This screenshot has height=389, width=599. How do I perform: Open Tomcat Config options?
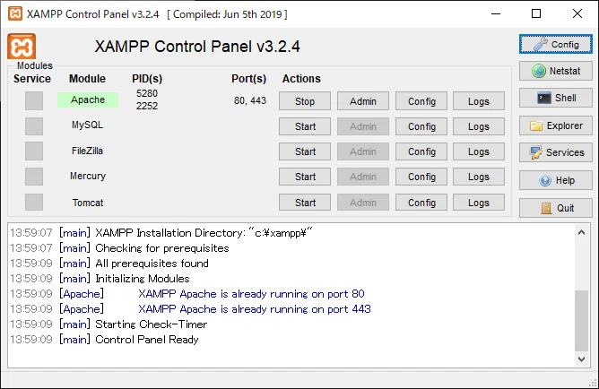tap(421, 203)
